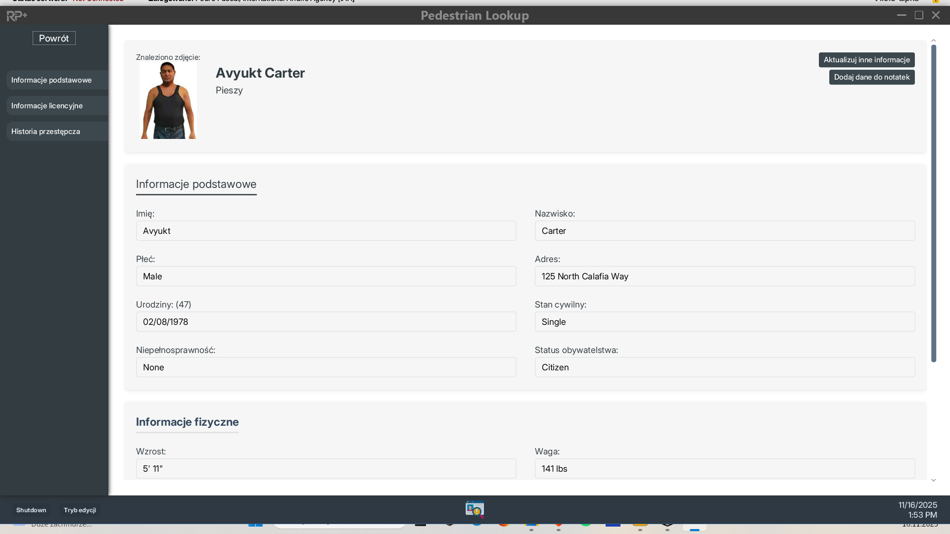This screenshot has height=534, width=950.
Task: Click the Pedestrian Lookup taskbar app icon
Action: 475,509
